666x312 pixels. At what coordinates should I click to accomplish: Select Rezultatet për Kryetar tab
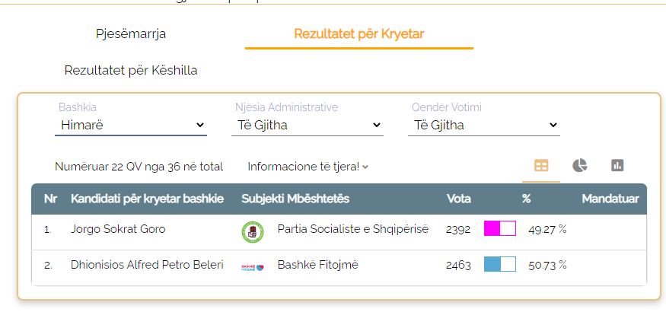point(359,34)
